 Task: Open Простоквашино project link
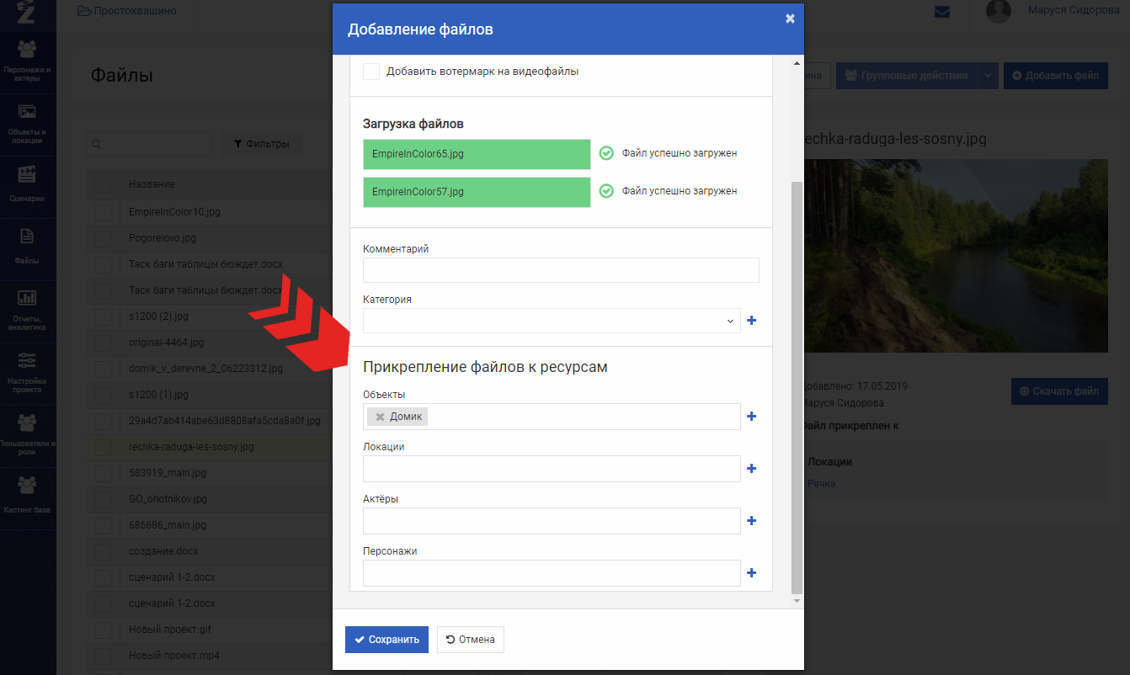coord(127,11)
